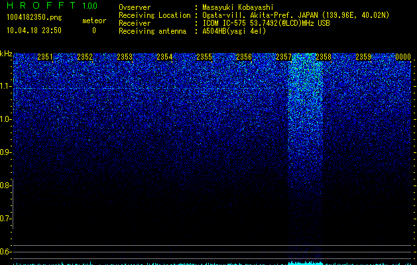The height and width of the screenshot is (265, 417).
Task: Select observer name Masayuki Kobayashi
Action: 238,7
